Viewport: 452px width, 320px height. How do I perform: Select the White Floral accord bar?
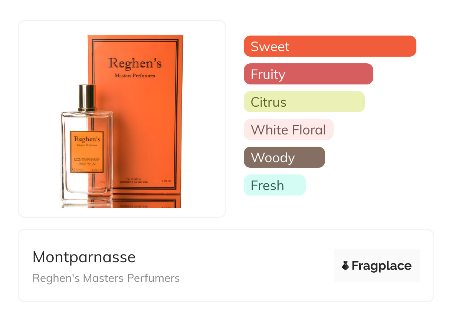click(289, 130)
